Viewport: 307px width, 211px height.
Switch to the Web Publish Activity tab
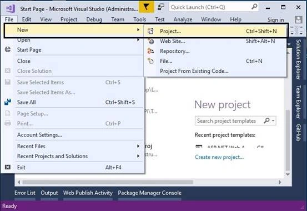point(88,193)
